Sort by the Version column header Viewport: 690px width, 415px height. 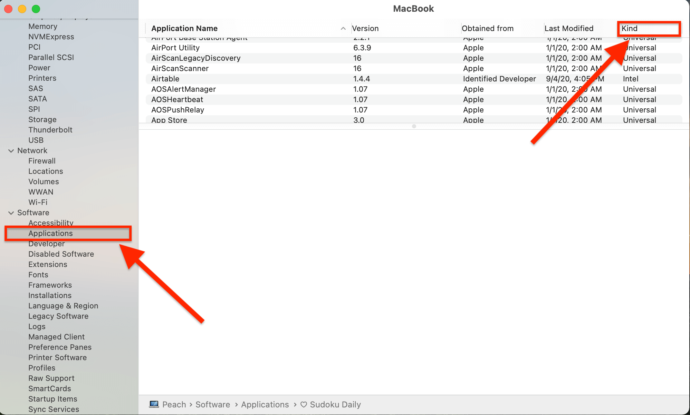pos(365,29)
